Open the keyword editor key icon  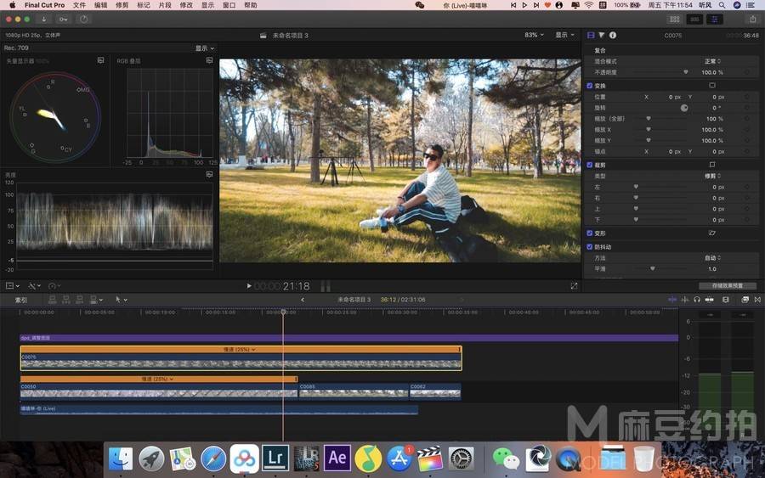[64, 19]
